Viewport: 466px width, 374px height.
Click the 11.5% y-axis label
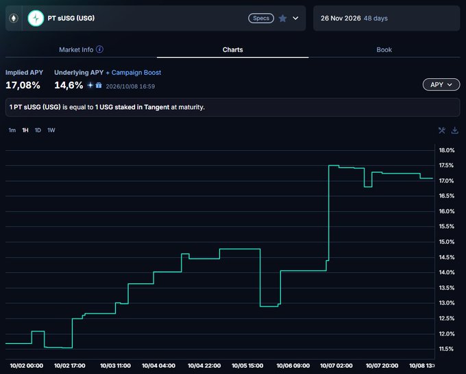(446, 349)
